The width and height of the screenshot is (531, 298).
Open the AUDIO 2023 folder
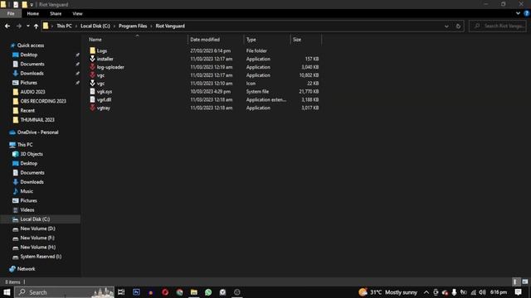[32, 92]
